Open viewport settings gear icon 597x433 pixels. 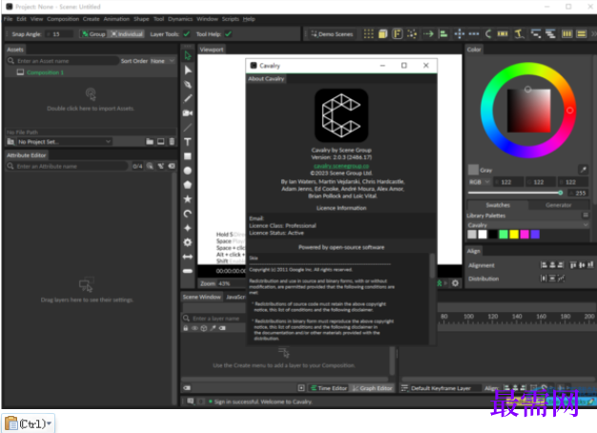click(x=455, y=283)
